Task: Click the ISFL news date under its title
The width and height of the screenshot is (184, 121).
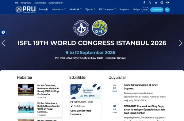Action: tap(42, 98)
